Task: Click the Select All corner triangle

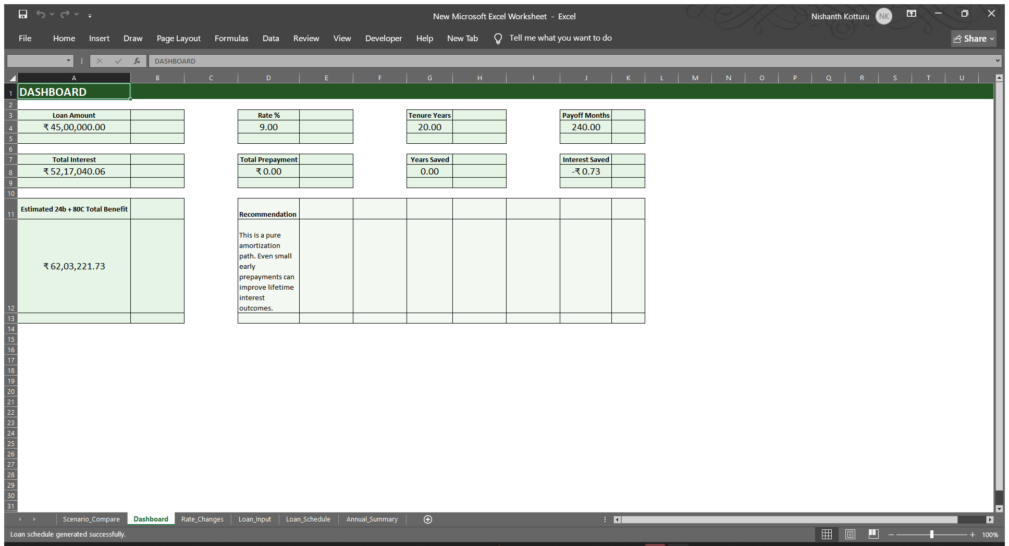Action: coord(12,78)
